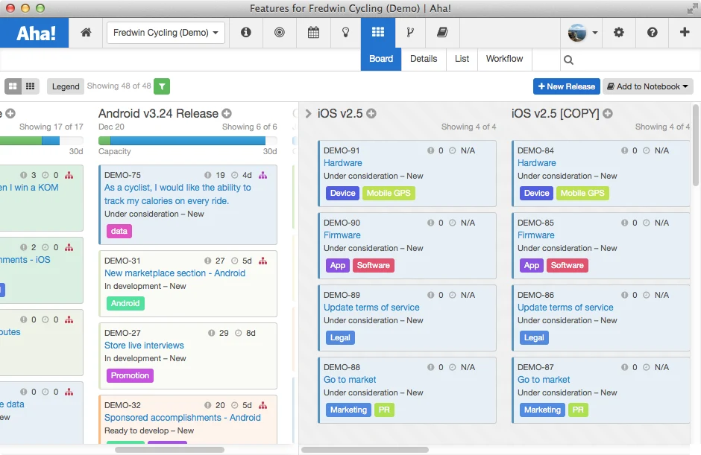
Task: Open New marketplace section - Android feature
Action: (x=175, y=273)
